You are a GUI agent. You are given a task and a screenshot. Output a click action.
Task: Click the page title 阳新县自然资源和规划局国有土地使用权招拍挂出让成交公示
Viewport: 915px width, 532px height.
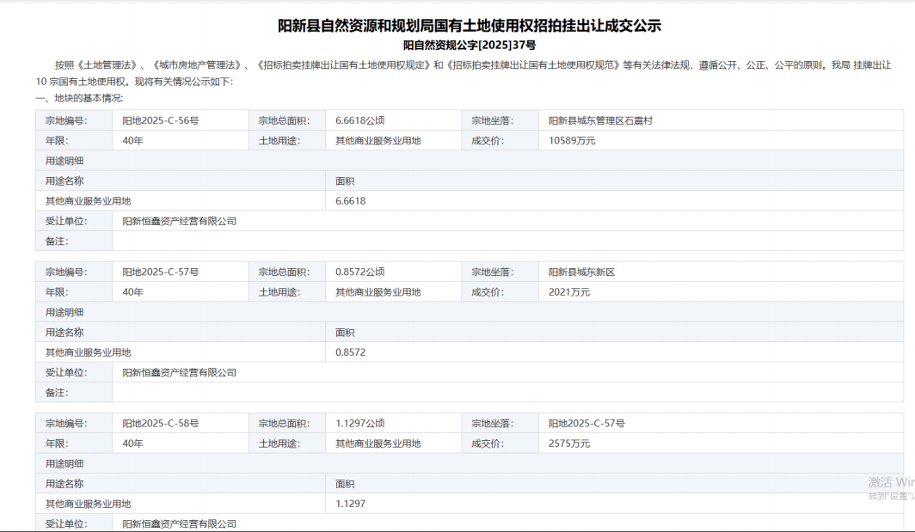469,26
